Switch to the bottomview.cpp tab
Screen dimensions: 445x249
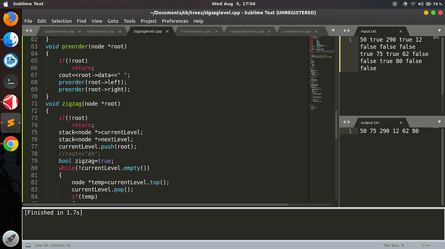pos(59,32)
